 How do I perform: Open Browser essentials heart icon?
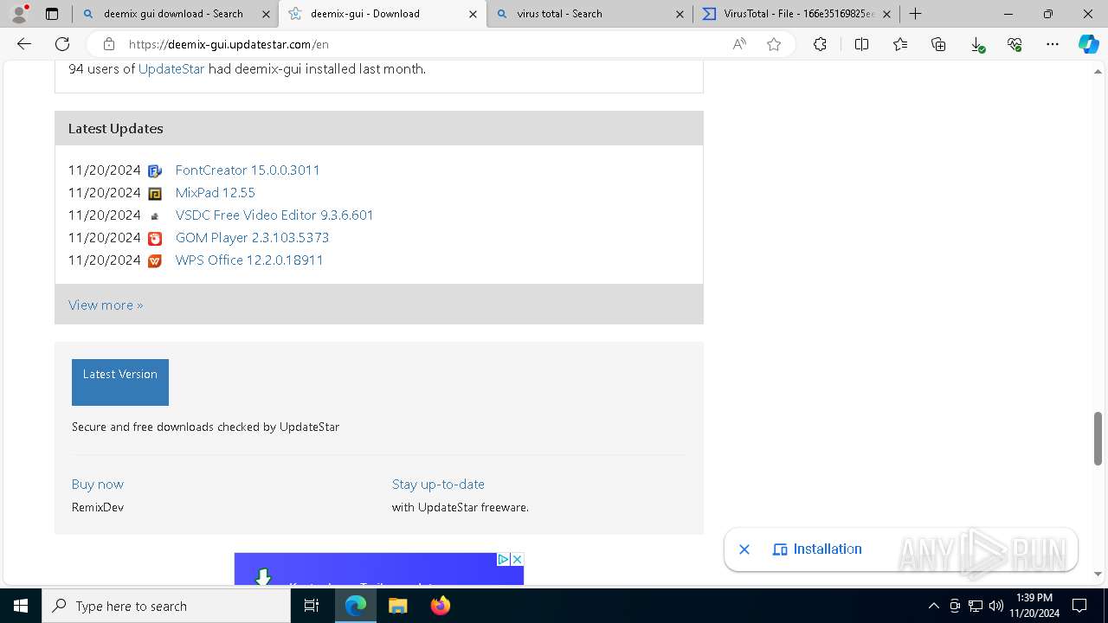(1015, 44)
